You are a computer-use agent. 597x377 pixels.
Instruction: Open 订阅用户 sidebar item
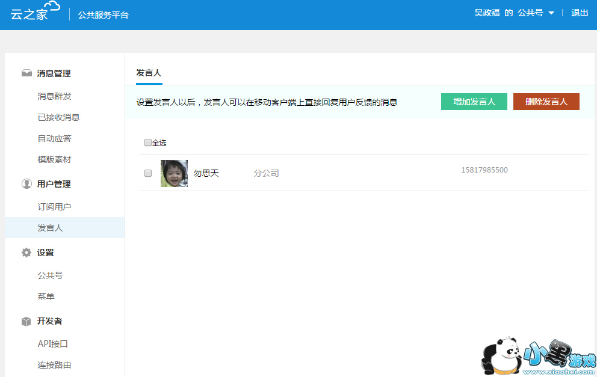coord(54,207)
